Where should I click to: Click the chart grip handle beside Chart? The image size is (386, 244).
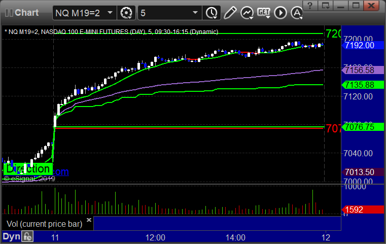point(9,13)
